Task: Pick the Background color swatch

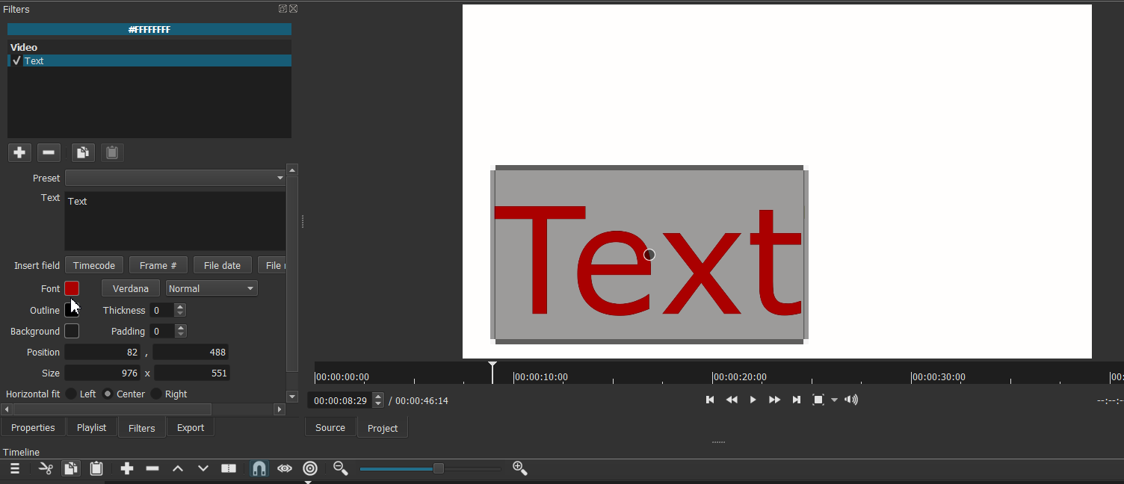Action: 72,331
